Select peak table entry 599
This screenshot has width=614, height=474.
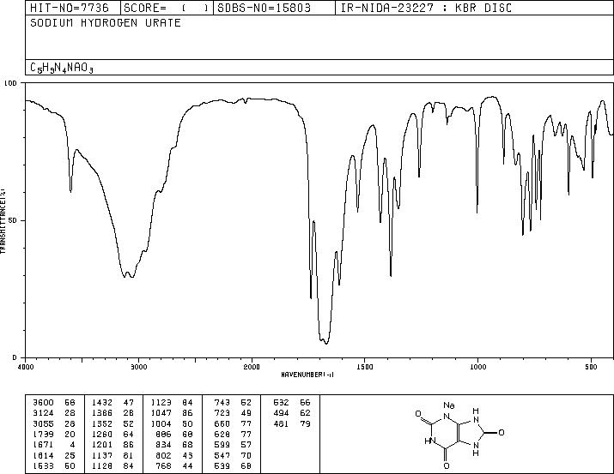222,445
